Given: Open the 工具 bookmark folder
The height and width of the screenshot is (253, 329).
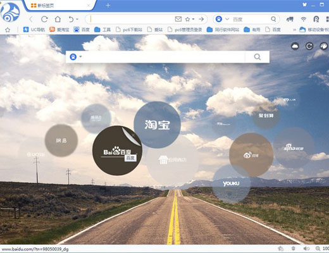Looking at the screenshot, I should point(102,30).
